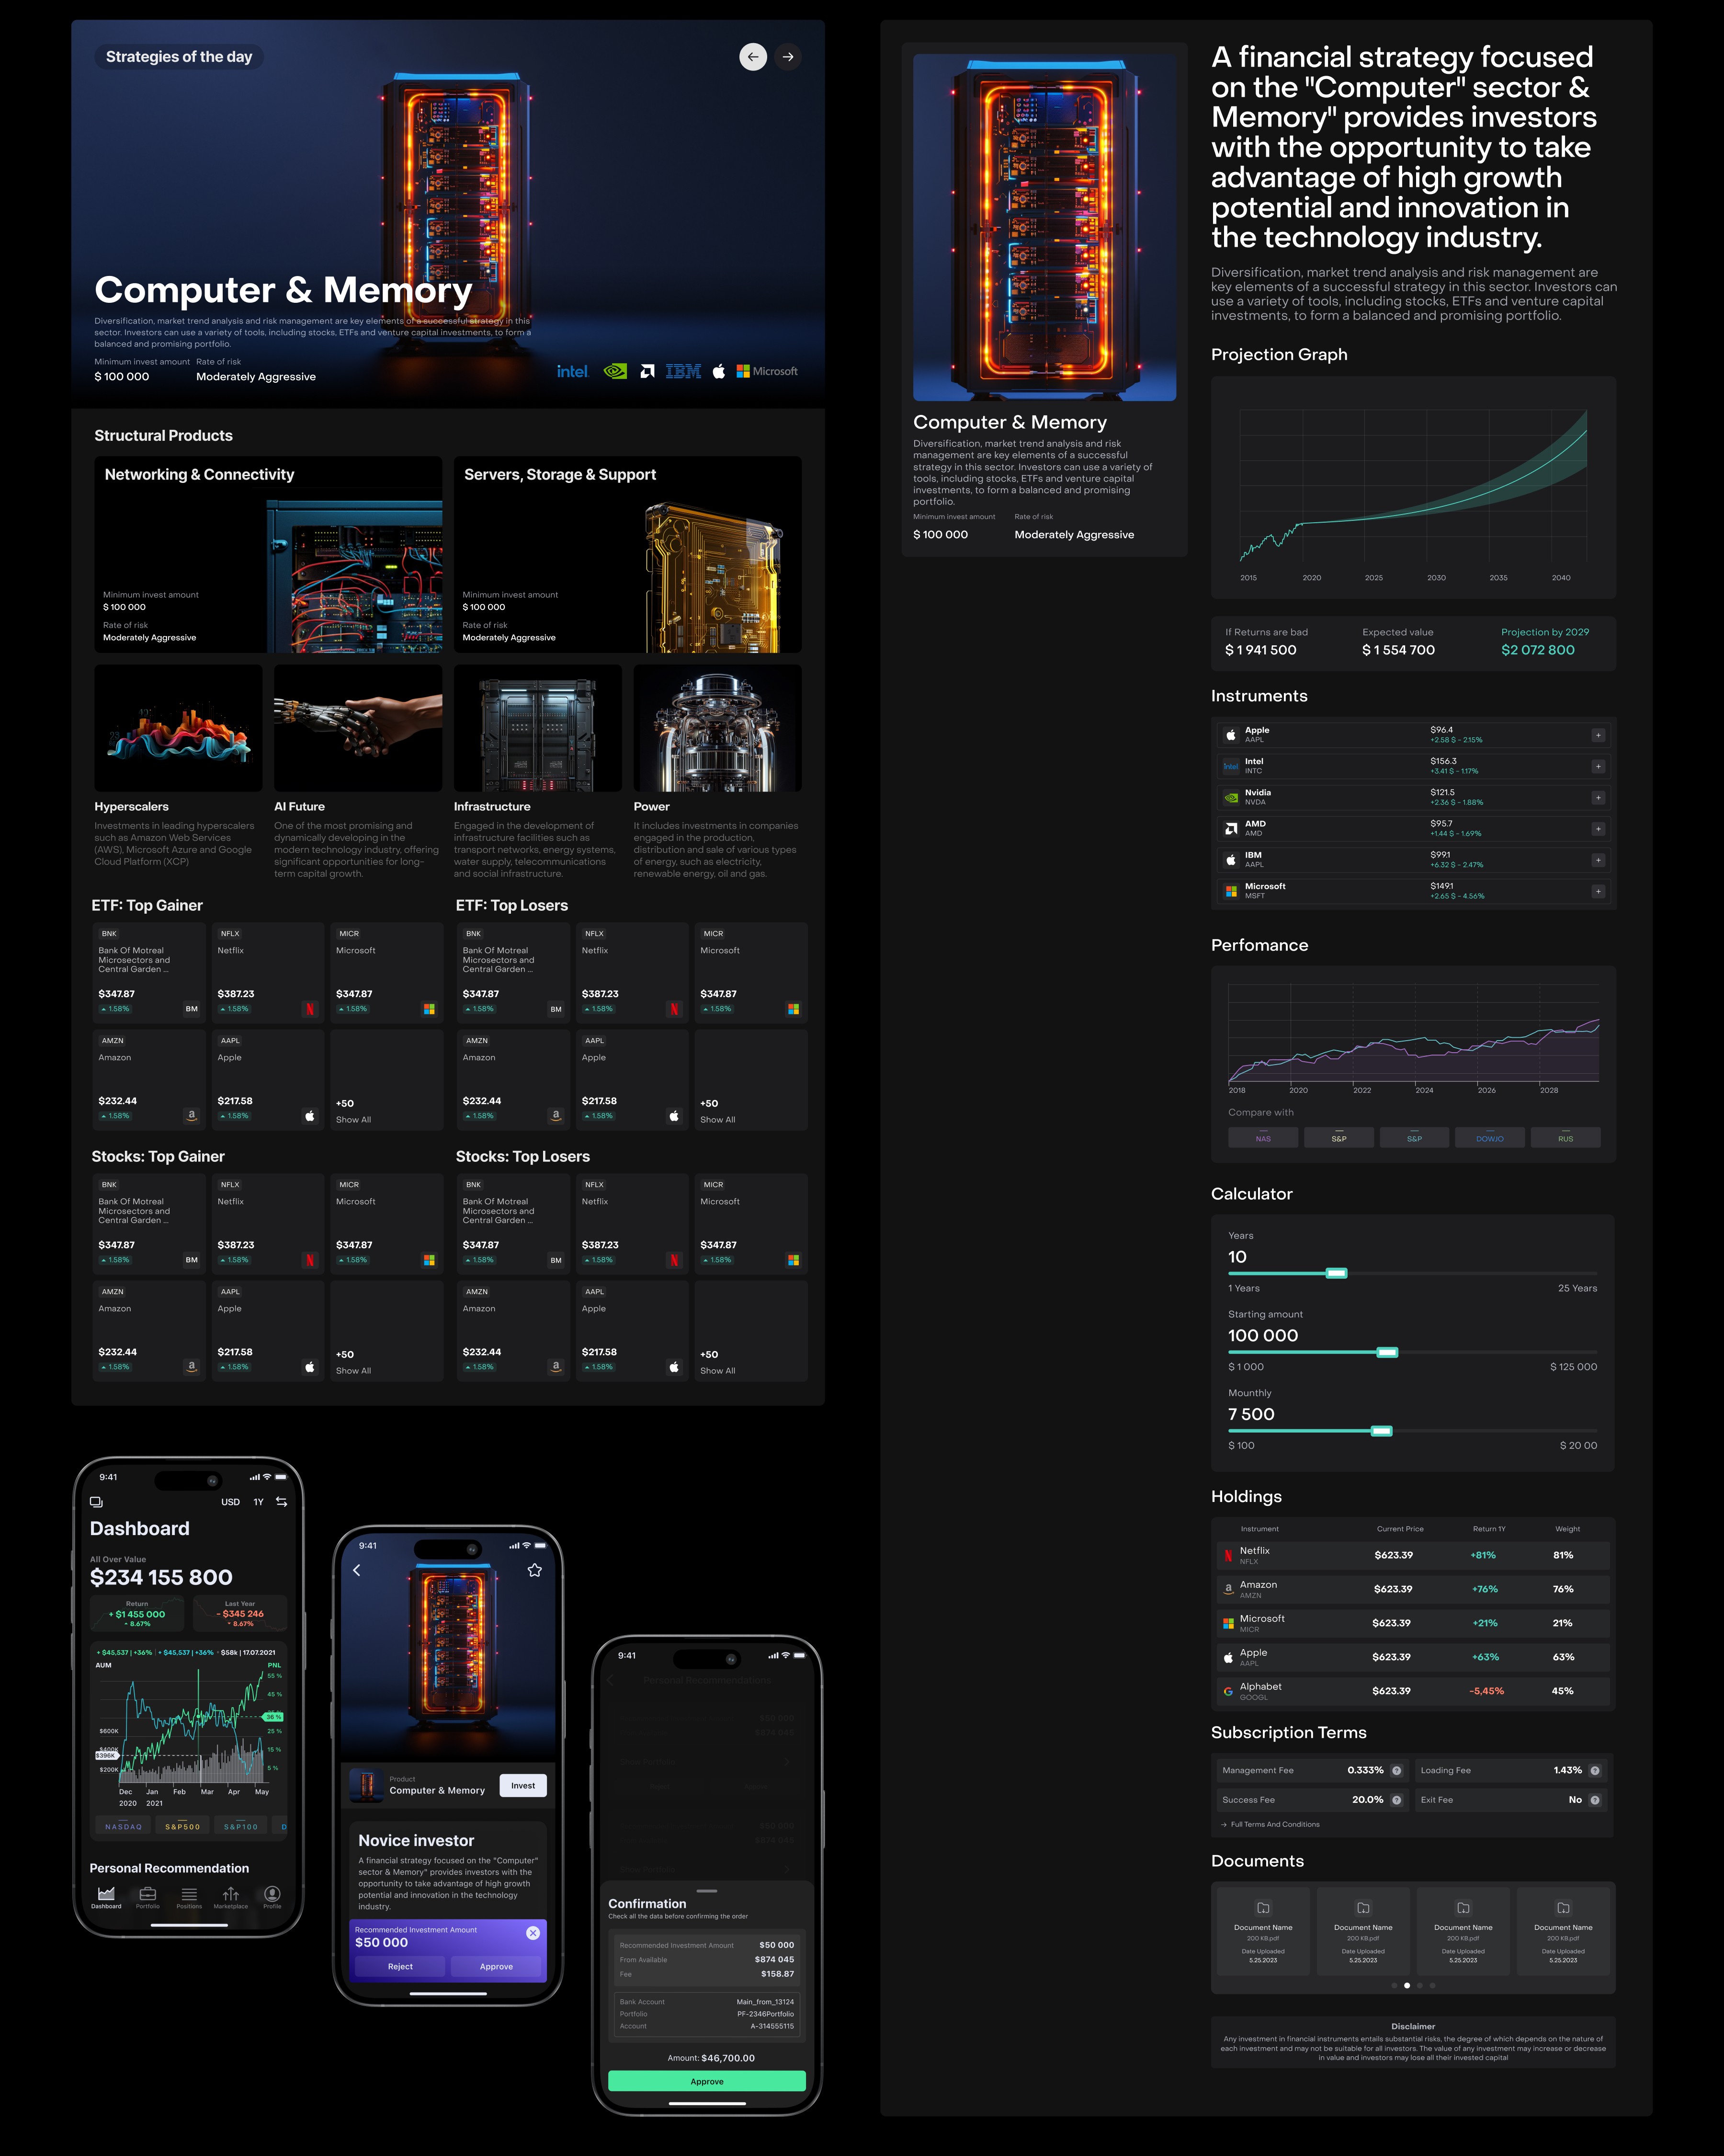The image size is (1724, 2156).
Task: Open Full Terms And Conditions link
Action: [1274, 1824]
